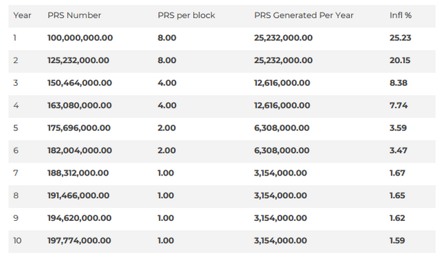
Task: Select the 8.38 inflation cell
Action: (398, 83)
